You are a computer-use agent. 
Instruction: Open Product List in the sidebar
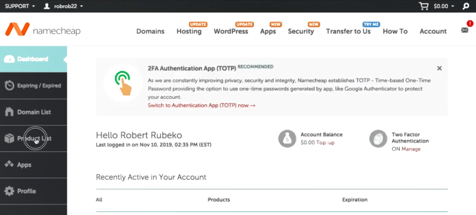coord(33,139)
